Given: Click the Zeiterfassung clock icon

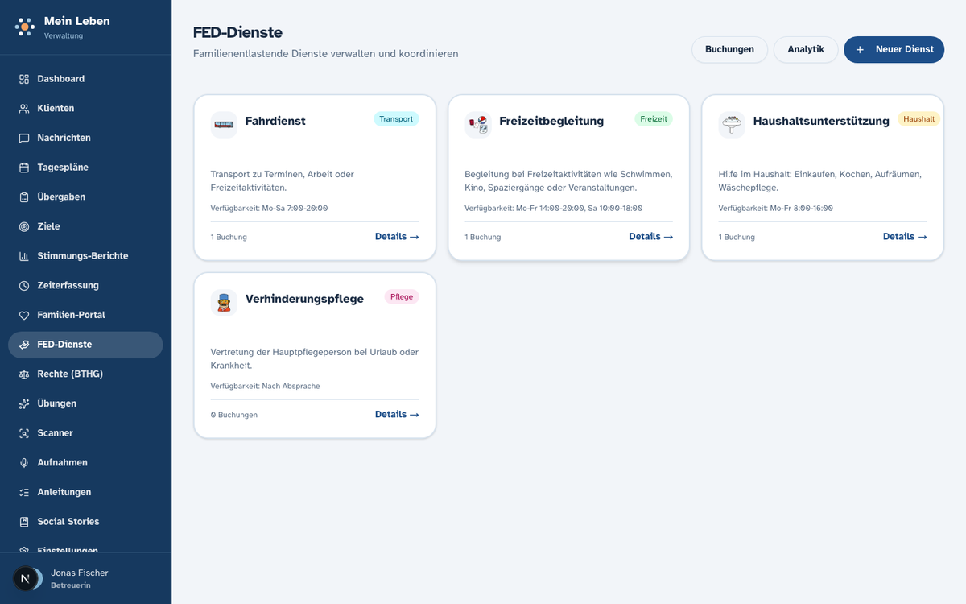Looking at the screenshot, I should [x=24, y=286].
